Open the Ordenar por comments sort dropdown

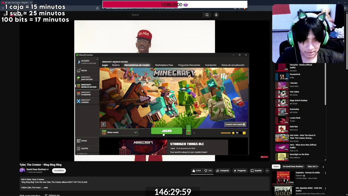pos(52,195)
